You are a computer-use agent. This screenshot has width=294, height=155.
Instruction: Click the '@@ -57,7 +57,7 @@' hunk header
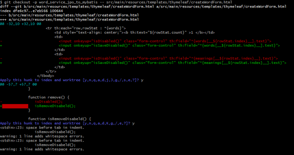click(18, 84)
